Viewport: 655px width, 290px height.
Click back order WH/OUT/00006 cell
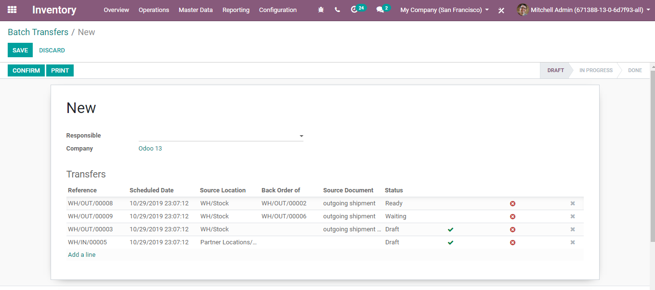tap(284, 216)
